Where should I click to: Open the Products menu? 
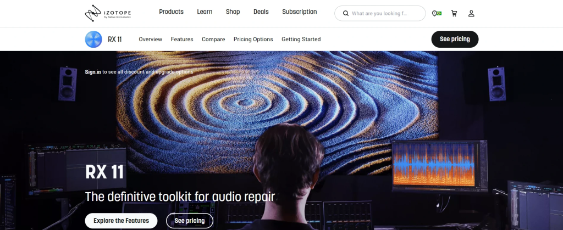[171, 12]
